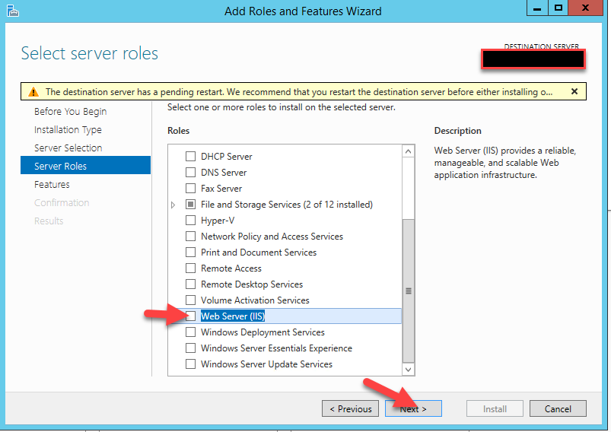This screenshot has height=432, width=611.
Task: Maximize the wizard window
Action: tap(558, 8)
